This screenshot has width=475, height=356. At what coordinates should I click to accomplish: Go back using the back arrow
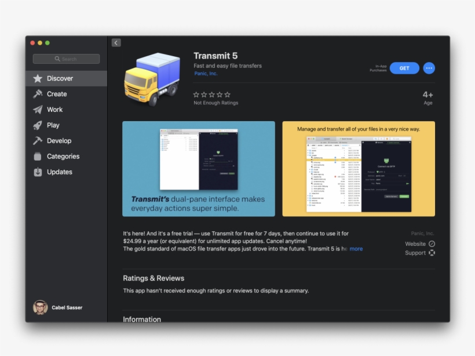(116, 42)
